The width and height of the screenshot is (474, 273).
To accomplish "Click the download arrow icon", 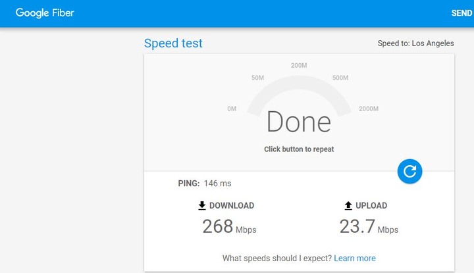I will [x=202, y=205].
